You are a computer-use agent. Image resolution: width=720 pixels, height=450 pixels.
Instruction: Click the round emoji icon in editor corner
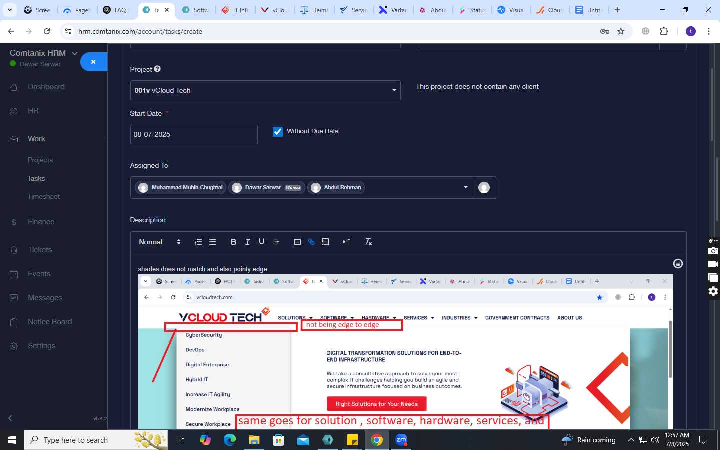pos(678,264)
